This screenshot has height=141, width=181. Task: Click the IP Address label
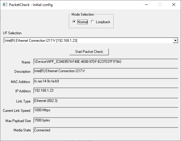pos(23,91)
